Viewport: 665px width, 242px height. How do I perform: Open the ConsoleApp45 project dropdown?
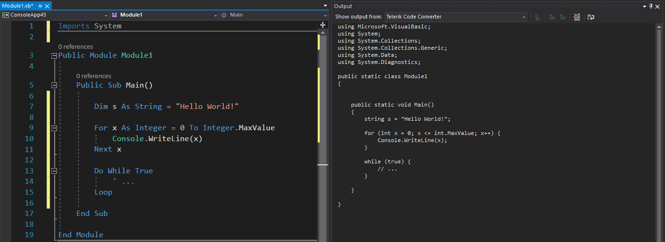click(55, 15)
